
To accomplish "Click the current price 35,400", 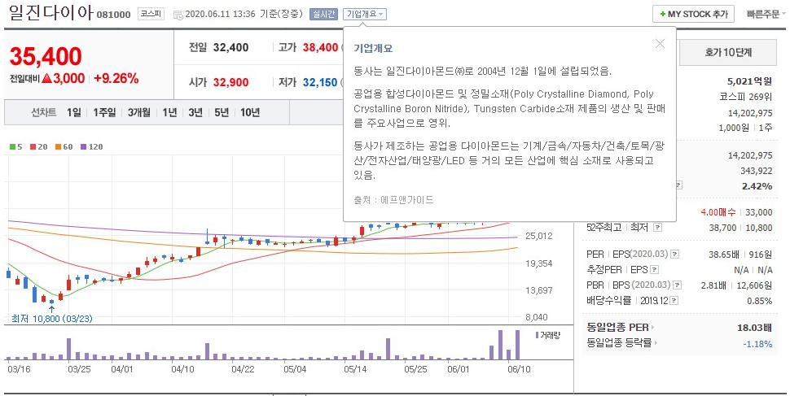I will pos(46,57).
